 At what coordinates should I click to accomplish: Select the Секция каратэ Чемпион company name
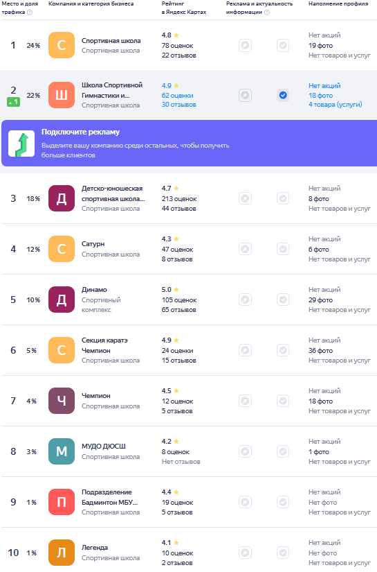click(x=104, y=345)
